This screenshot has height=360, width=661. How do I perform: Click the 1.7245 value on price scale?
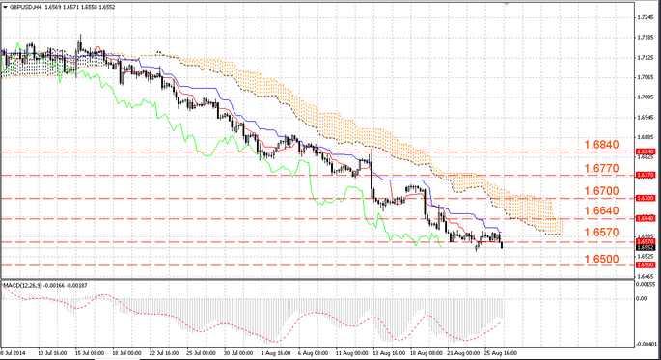point(646,17)
